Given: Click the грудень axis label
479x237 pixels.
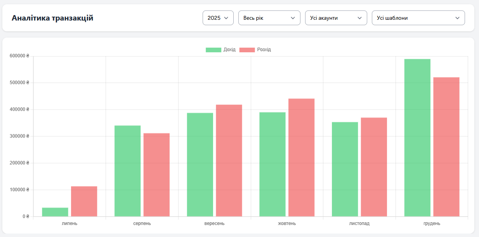Looking at the screenshot, I should pyautogui.click(x=432, y=223).
